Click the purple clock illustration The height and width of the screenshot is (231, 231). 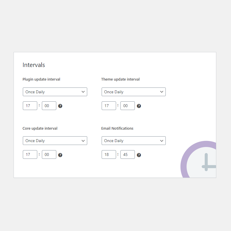coord(198,159)
